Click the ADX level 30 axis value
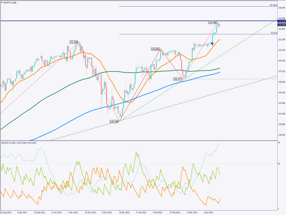This screenshot has width=286, height=215. [279, 164]
